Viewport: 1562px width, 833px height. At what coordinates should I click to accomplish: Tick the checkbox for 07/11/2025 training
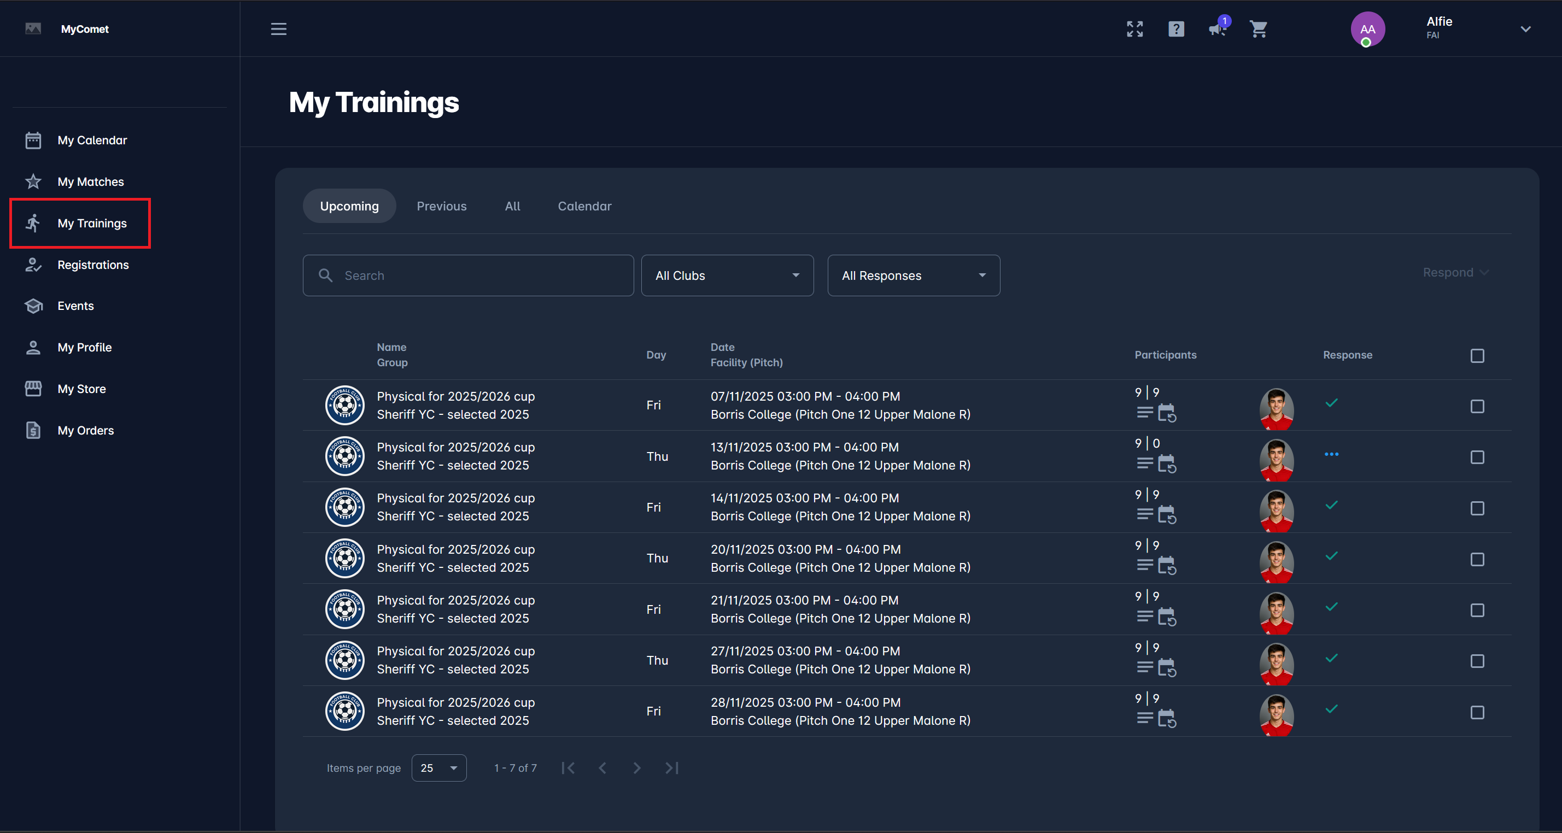tap(1477, 406)
